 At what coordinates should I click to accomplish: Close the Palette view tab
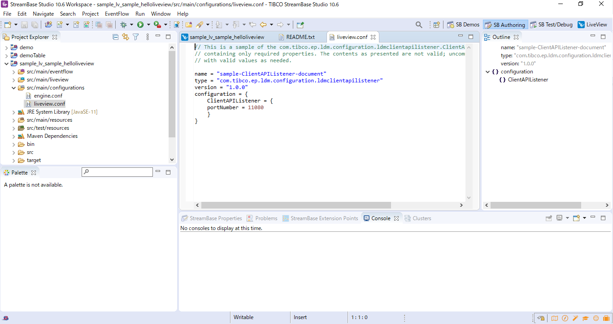[x=34, y=172]
